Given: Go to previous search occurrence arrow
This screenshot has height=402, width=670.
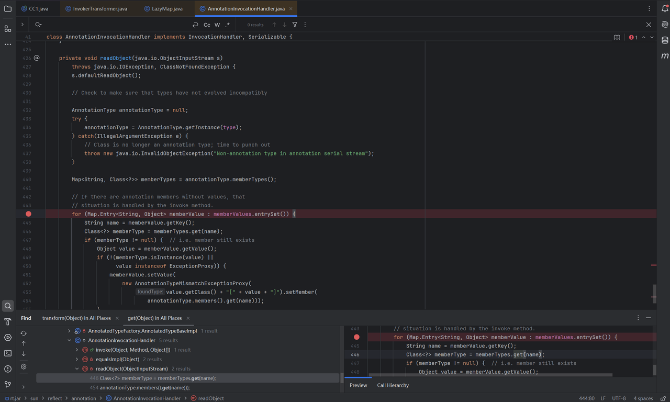Looking at the screenshot, I should [274, 25].
